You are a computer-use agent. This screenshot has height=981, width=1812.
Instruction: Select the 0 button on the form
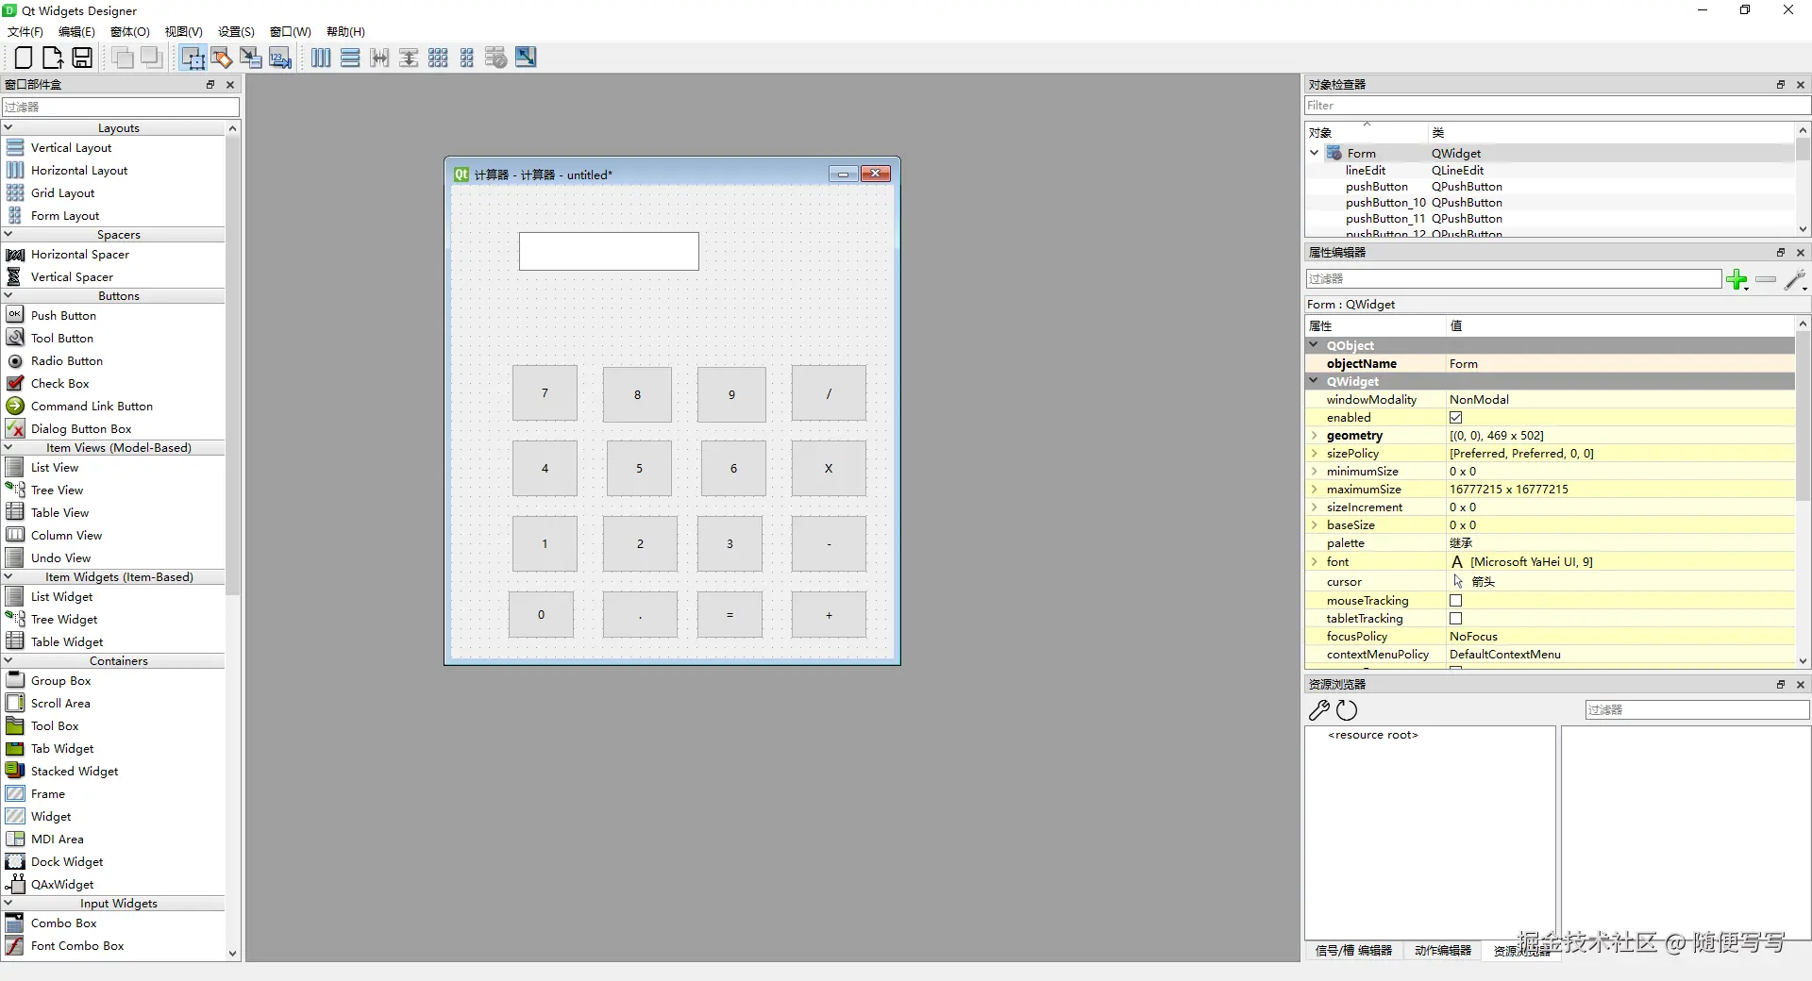[x=541, y=614]
